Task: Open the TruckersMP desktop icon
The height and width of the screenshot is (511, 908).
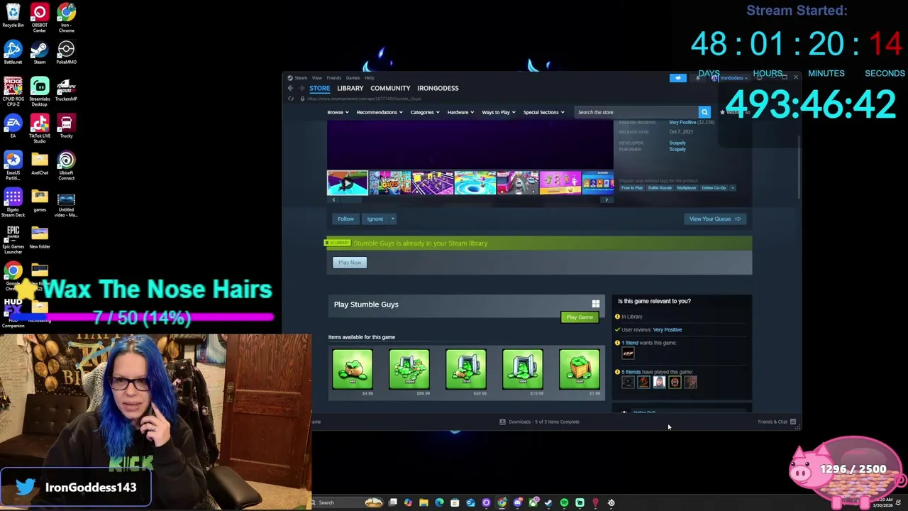Action: (66, 89)
